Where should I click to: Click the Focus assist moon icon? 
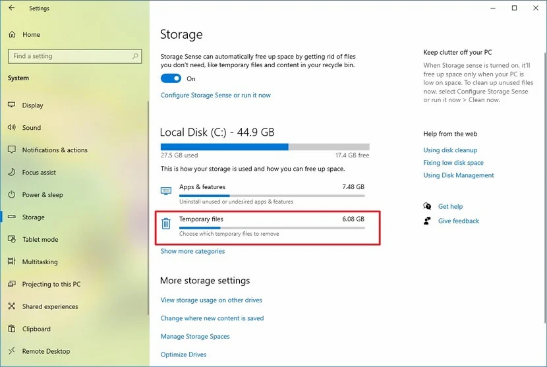(x=11, y=172)
